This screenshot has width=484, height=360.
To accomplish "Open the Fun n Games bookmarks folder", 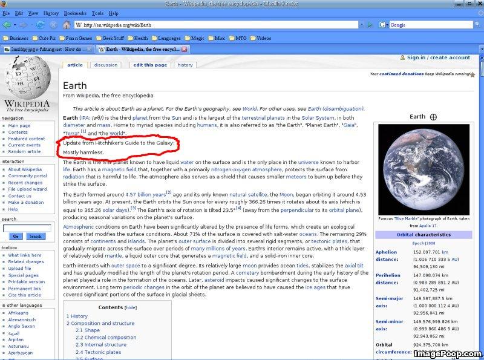I will [x=76, y=38].
